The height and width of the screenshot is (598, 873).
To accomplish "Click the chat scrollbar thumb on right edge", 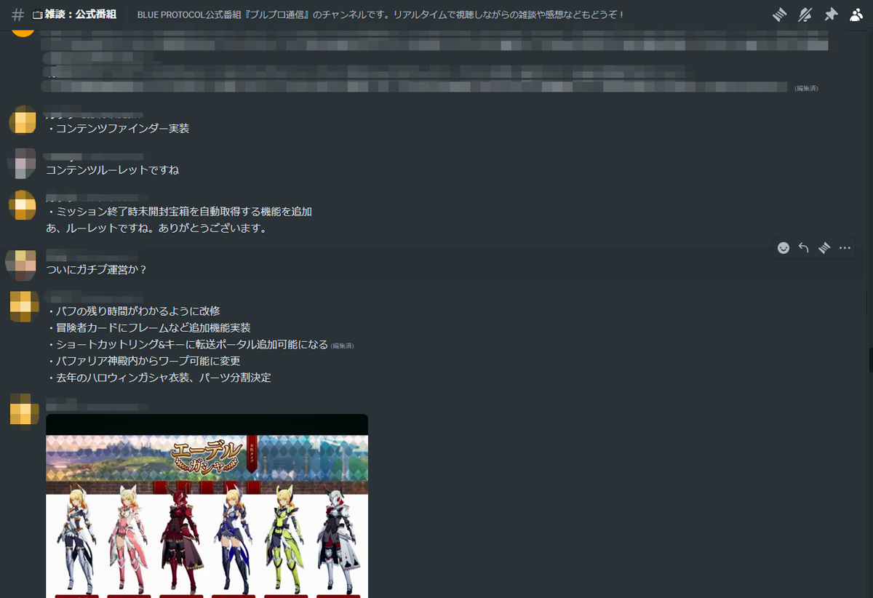I will click(870, 359).
